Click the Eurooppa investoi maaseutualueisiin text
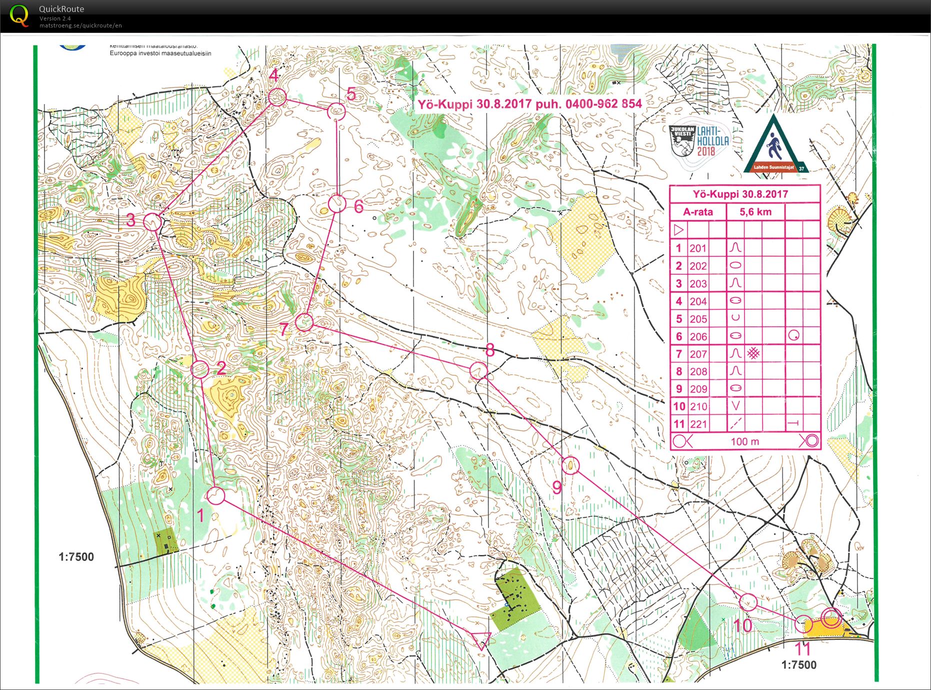The image size is (931, 690). pyautogui.click(x=160, y=53)
